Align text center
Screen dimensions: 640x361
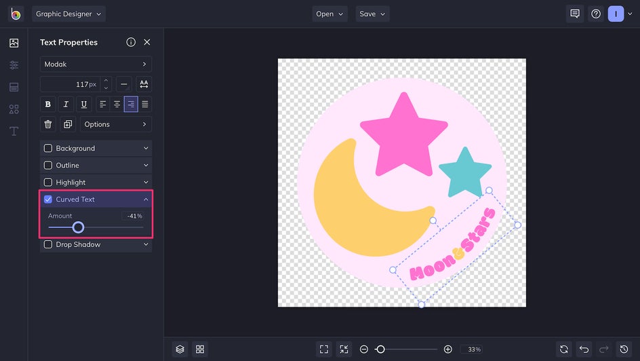pos(117,104)
